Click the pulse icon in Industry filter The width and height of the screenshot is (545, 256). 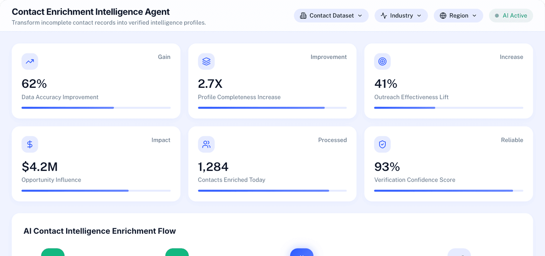384,16
